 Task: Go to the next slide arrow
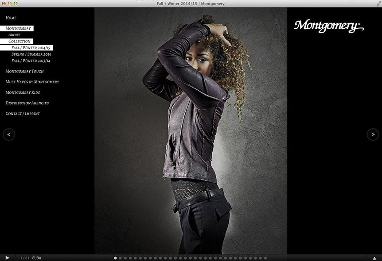373,134
